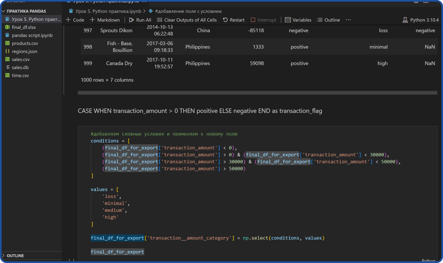Click the Canada Dry table cell
The height and width of the screenshot is (263, 443).
click(x=119, y=63)
